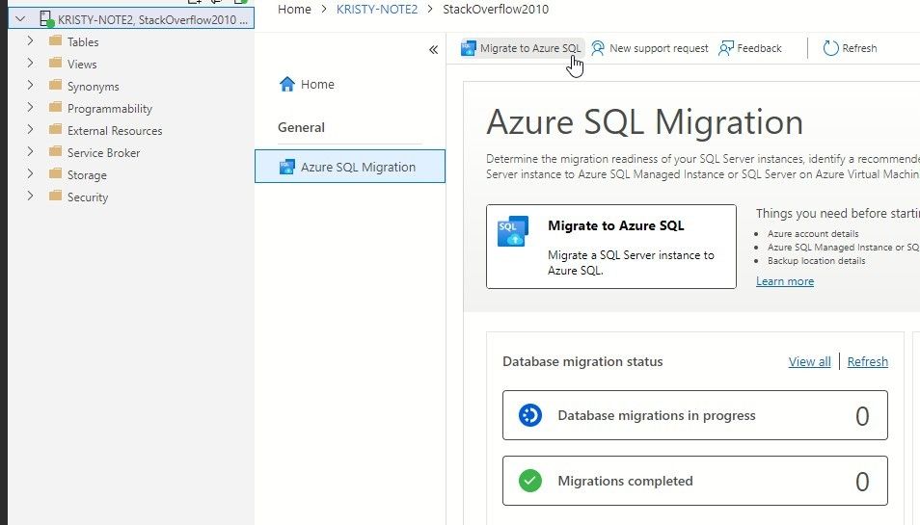Click the Migrate to Azure SQL toolbar icon
Image resolution: width=920 pixels, height=525 pixels.
pyautogui.click(x=469, y=48)
